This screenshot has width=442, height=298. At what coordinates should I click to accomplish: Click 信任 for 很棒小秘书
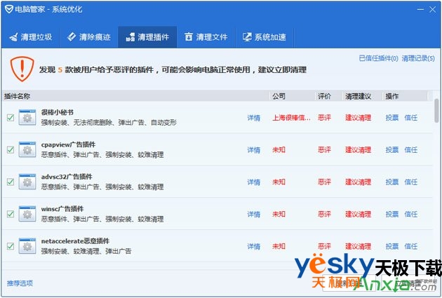coord(410,118)
